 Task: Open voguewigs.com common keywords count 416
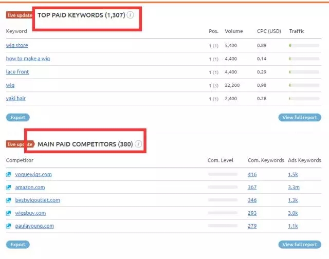(x=252, y=175)
